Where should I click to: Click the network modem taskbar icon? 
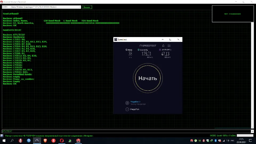pos(70,141)
